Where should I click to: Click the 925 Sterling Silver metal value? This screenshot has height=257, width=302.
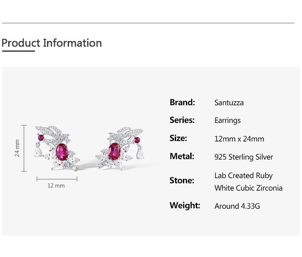click(244, 157)
